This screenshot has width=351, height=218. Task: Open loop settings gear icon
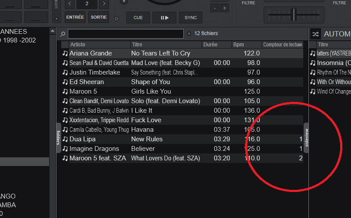click(116, 19)
